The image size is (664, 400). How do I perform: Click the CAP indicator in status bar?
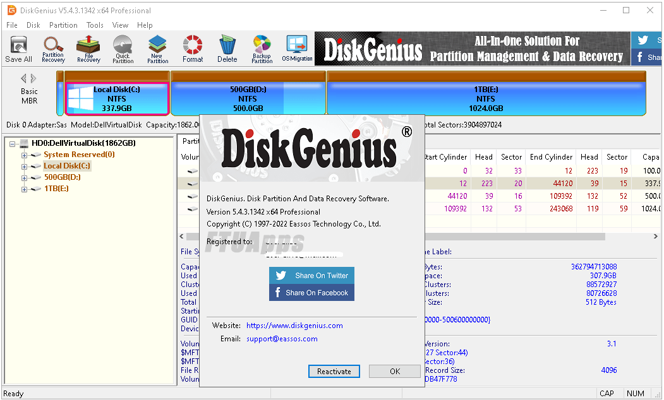click(x=607, y=393)
